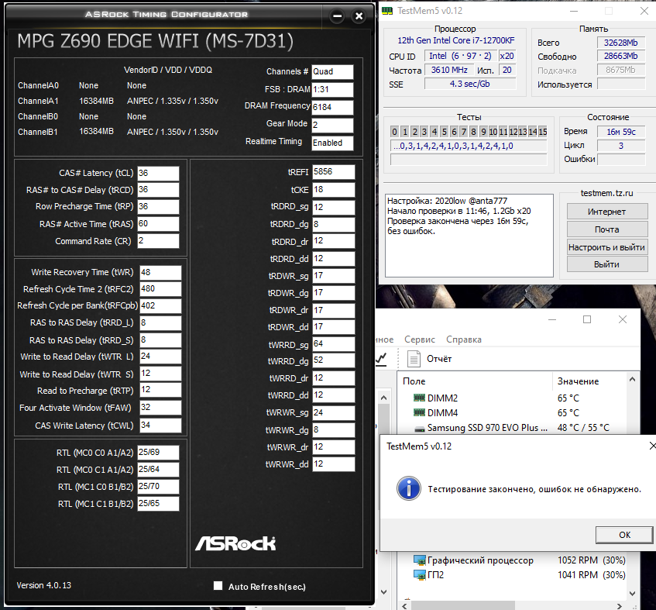This screenshot has height=610, width=656.
Task: Toggle test number 1 in Тесты
Action: [404, 132]
